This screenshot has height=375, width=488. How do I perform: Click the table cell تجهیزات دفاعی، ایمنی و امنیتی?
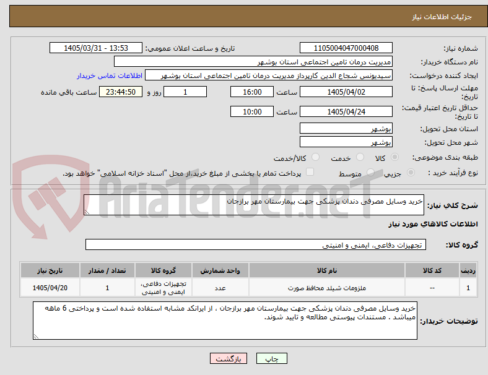(x=163, y=288)
